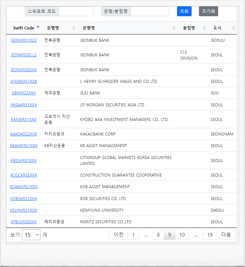The height and width of the screenshot is (267, 245).
Task: Click the '교보악사 자산운용' bank name cell
Action: point(57,119)
